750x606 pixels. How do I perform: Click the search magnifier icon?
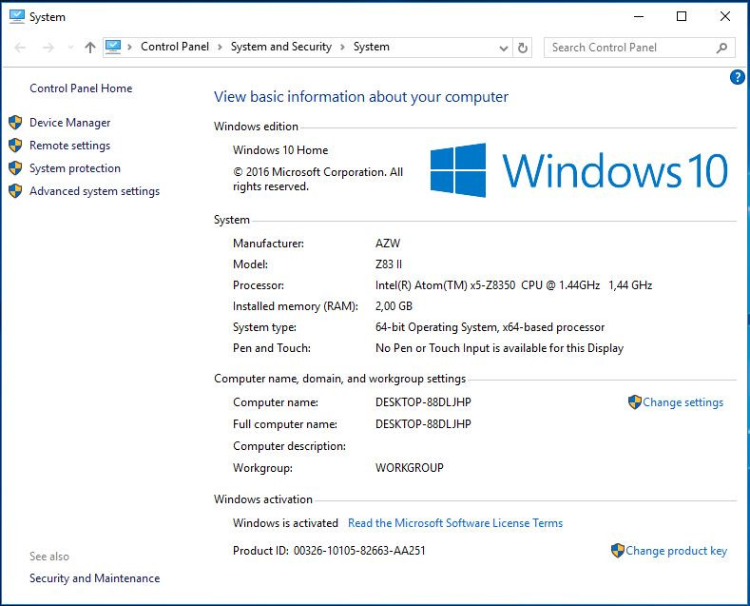pos(722,48)
